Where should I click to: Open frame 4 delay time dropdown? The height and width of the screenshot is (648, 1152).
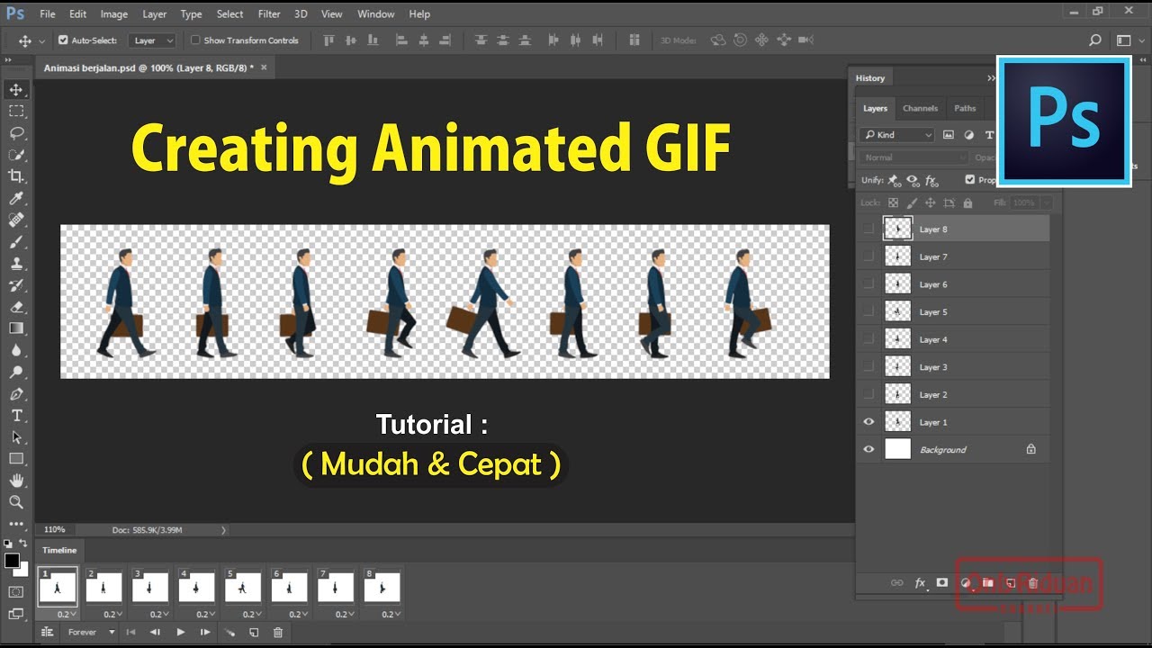pos(203,615)
